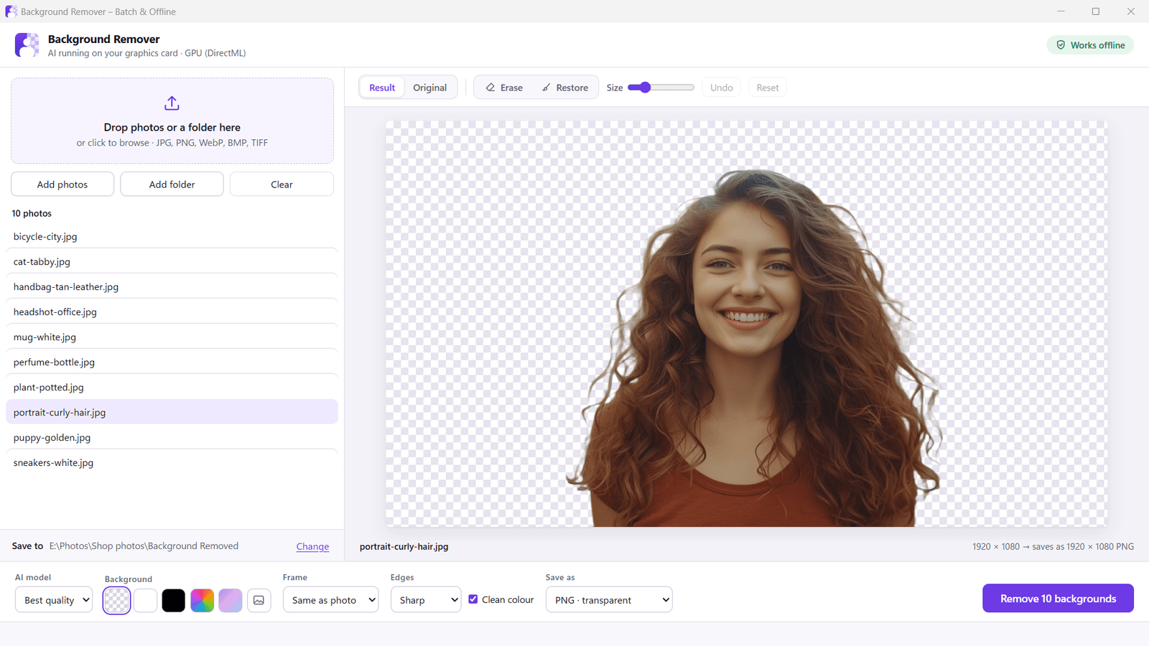Select cat-tabby.jpg in the list

click(172, 261)
